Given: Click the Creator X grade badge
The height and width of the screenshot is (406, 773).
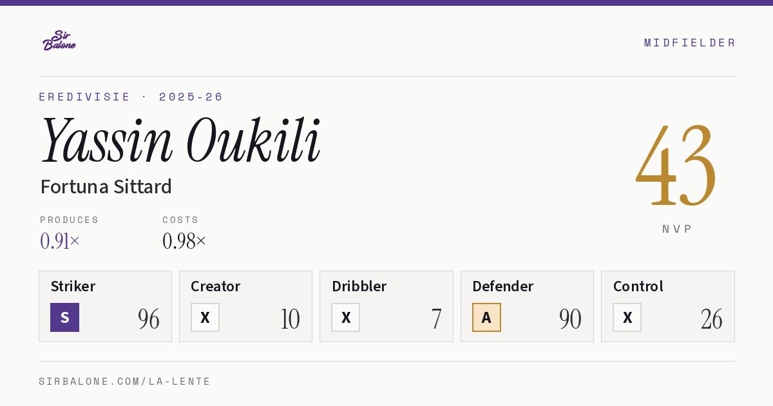Looking at the screenshot, I should (205, 317).
